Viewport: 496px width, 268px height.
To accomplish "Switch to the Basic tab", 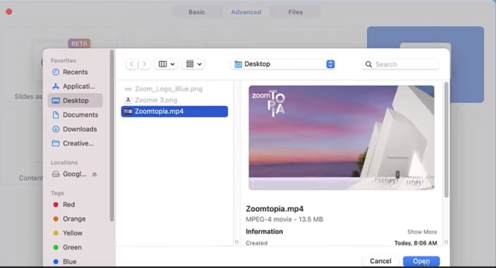I will click(x=197, y=12).
